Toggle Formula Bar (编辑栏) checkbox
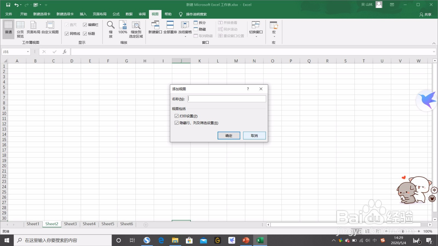 [x=85, y=25]
